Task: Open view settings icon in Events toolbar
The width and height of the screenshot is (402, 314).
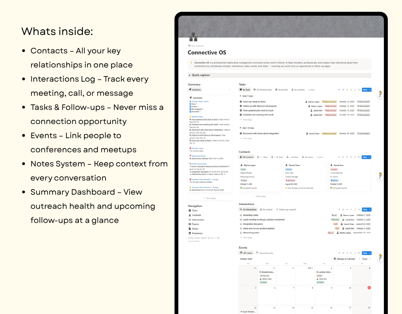Action: pyautogui.click(x=359, y=253)
